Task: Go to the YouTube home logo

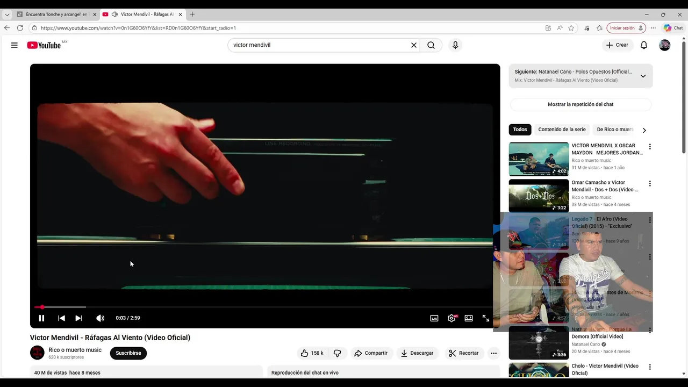Action: click(44, 45)
